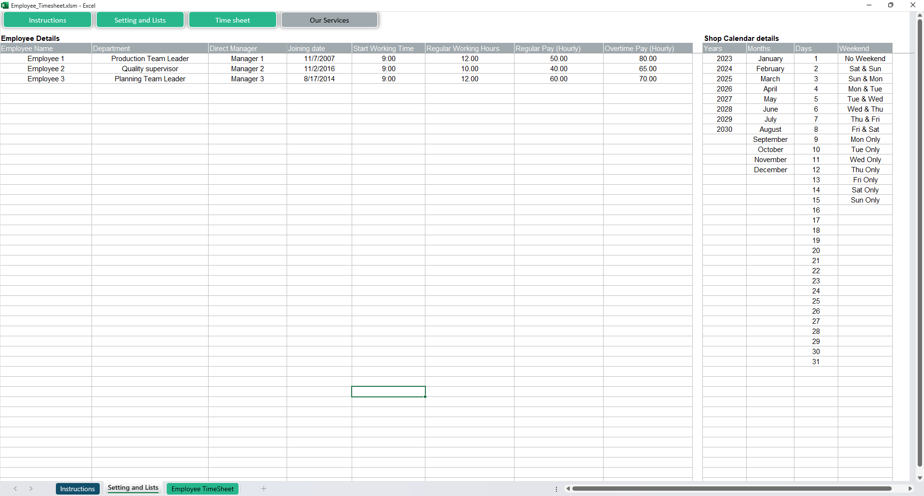This screenshot has height=496, width=924.
Task: Click the horizontal scrollbar left arrow
Action: 568,488
